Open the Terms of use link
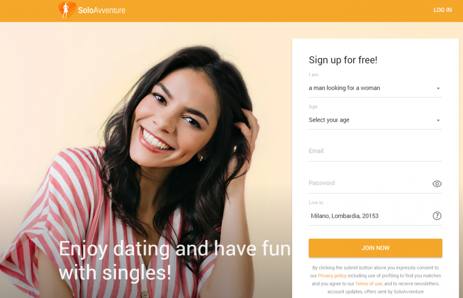 (368, 284)
